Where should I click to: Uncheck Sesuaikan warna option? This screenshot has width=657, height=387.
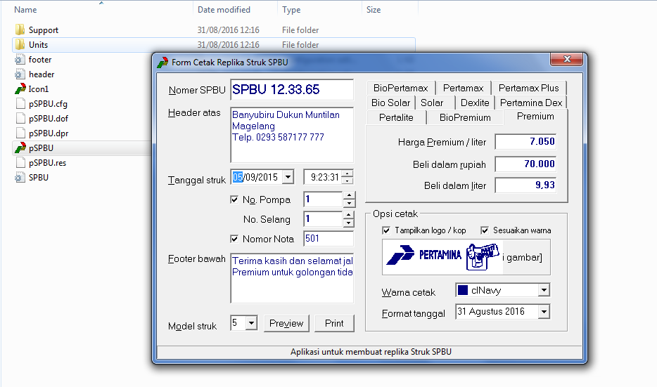point(485,230)
